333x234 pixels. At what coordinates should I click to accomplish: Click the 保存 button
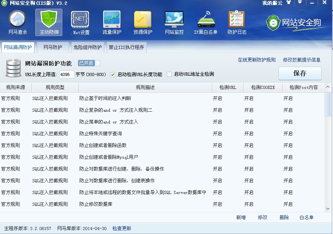300,73
